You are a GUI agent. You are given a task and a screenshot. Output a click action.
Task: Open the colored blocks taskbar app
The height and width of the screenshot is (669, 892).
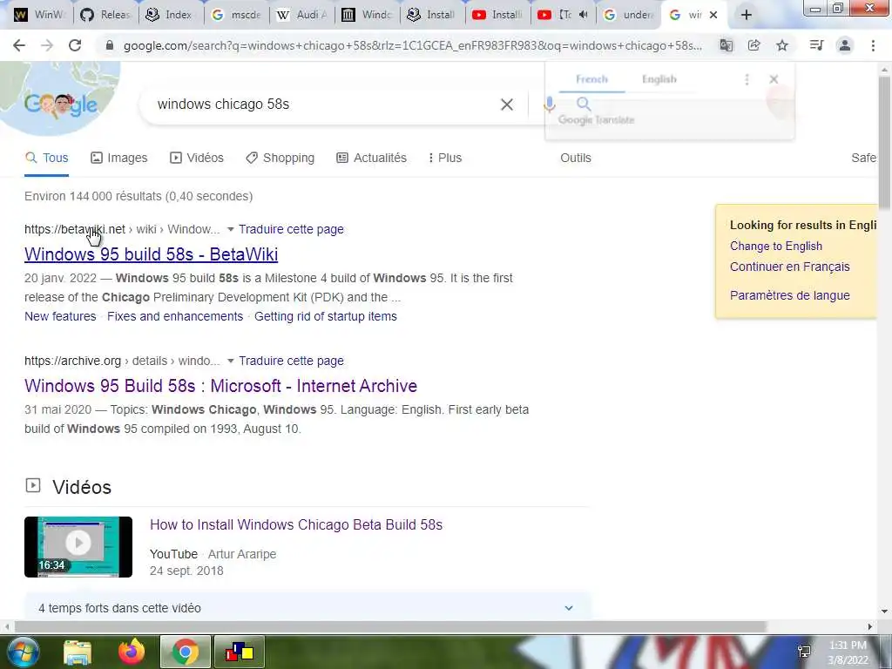click(x=240, y=652)
